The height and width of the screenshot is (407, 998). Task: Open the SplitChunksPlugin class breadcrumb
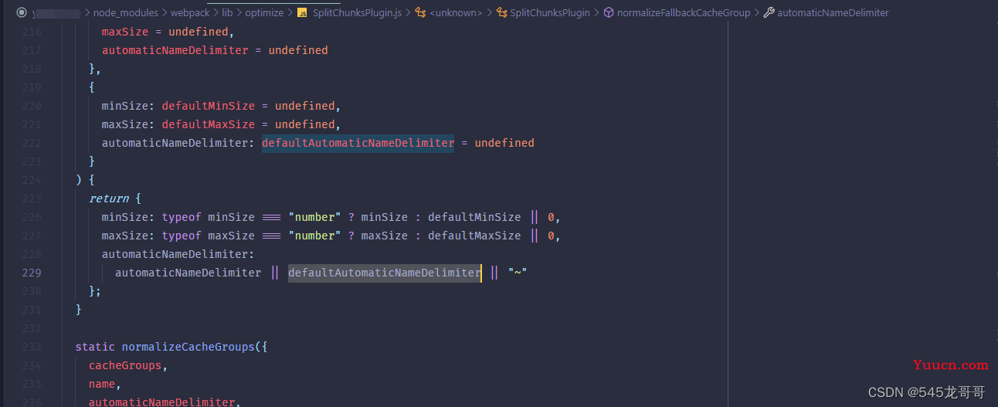click(550, 12)
